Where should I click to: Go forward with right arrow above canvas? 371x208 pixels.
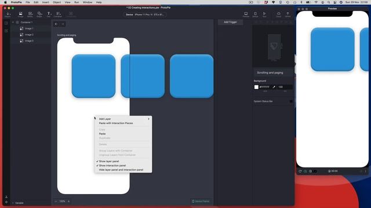click(x=63, y=24)
